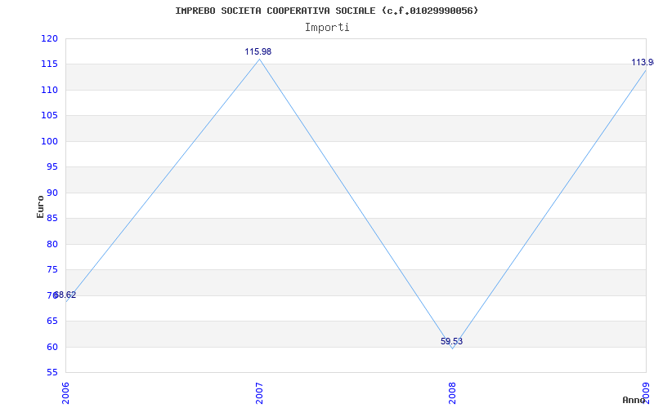This screenshot has height=408, width=654.
Task: Click the 2008 lowest point on the line
Action: 453,349
